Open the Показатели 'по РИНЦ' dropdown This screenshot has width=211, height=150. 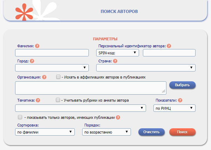point(175,108)
